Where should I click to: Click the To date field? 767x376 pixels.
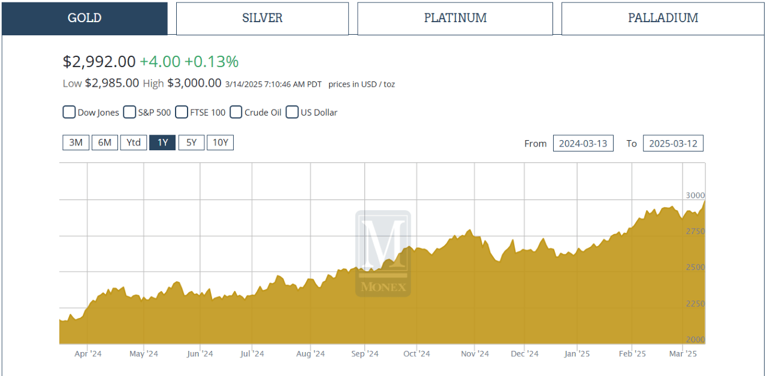pos(673,144)
